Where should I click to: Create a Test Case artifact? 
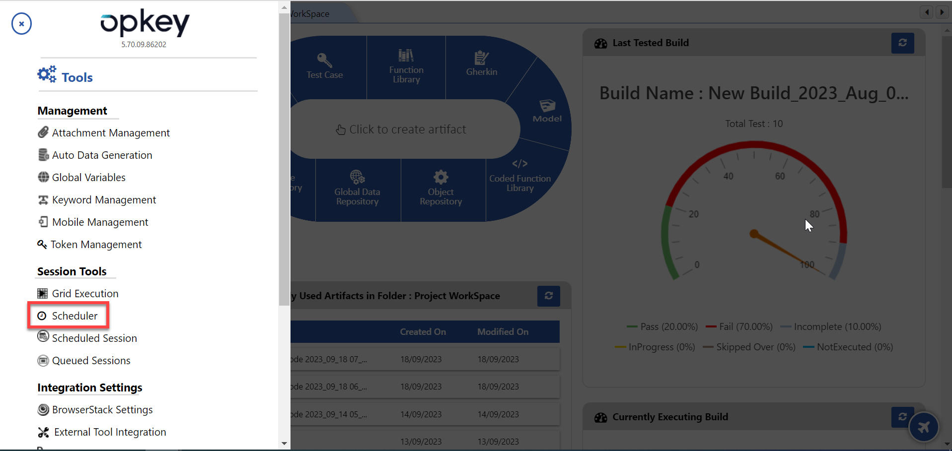point(325,66)
